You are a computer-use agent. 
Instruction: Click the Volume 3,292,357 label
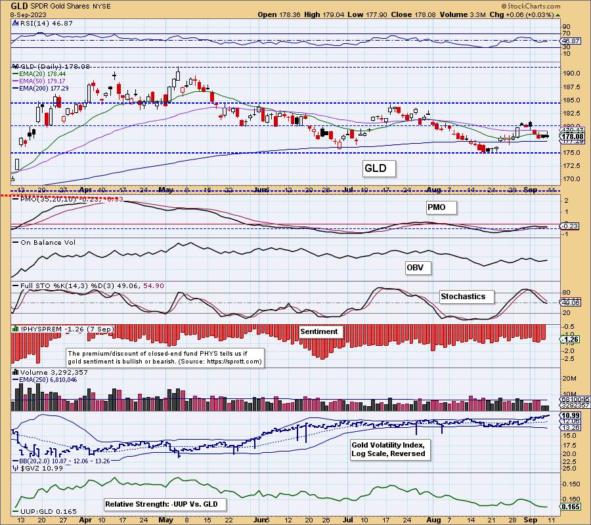point(54,372)
